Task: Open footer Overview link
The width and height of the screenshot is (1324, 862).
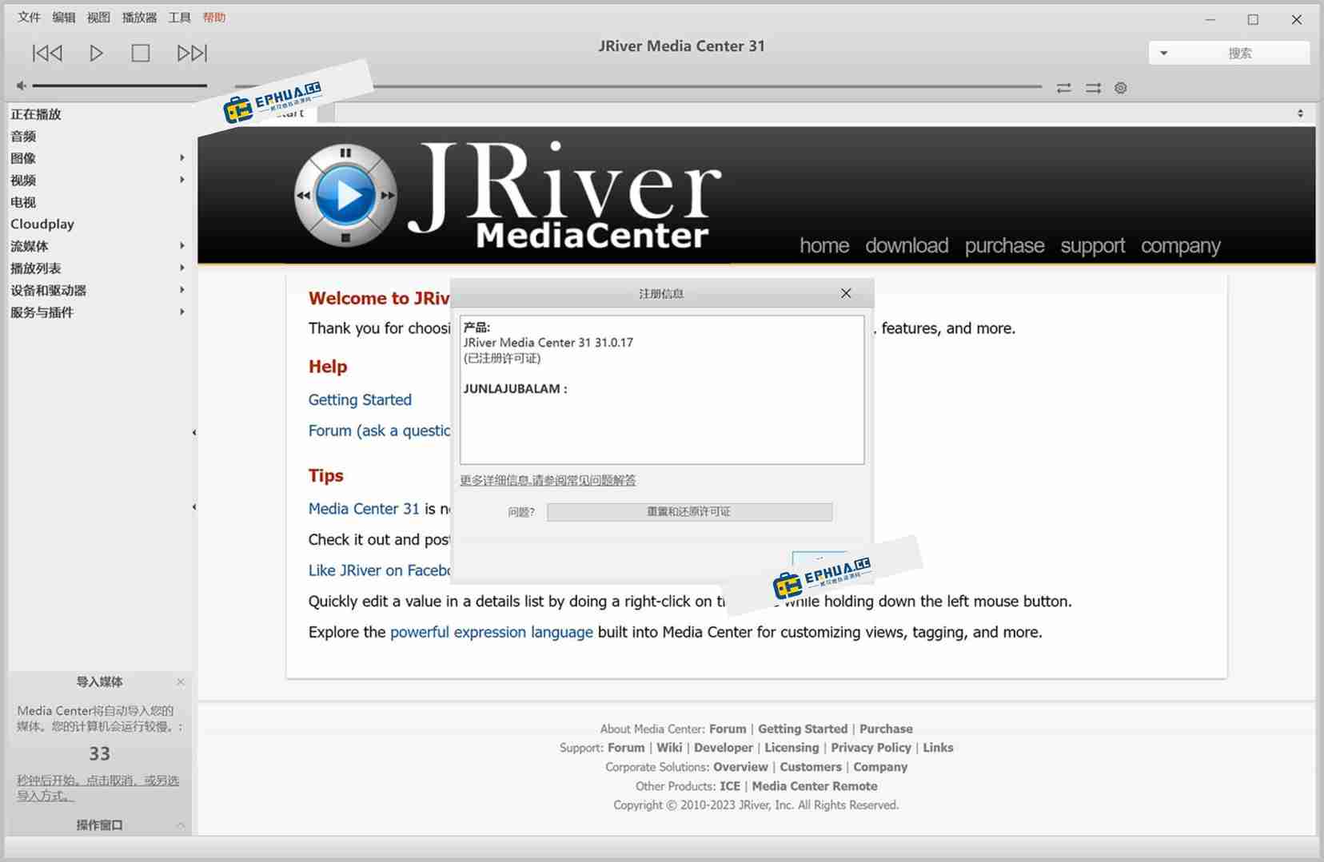Action: tap(740, 767)
